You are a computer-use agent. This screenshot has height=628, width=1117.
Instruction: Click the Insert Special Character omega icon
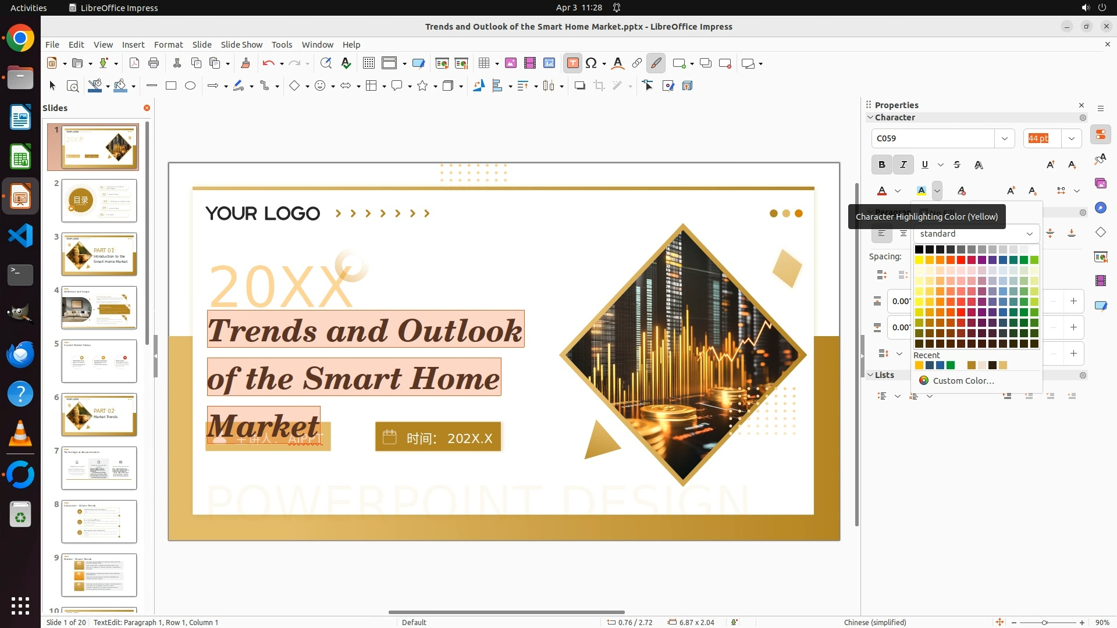[591, 63]
